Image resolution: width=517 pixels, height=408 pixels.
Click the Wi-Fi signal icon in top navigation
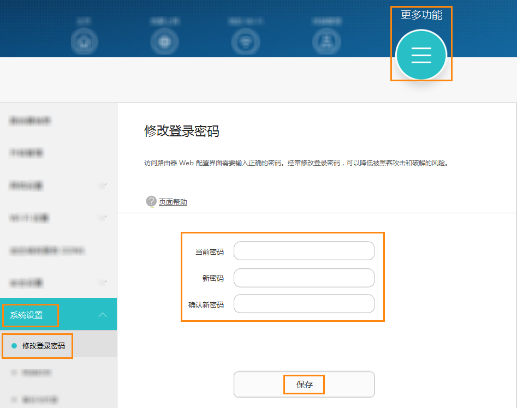pos(246,42)
